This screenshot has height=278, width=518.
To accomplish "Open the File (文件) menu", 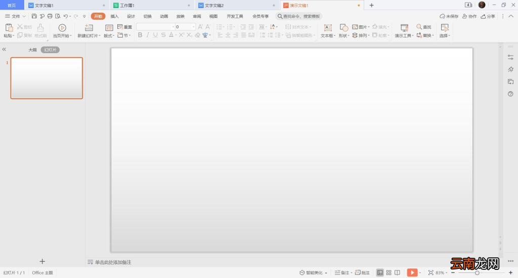I will point(15,16).
